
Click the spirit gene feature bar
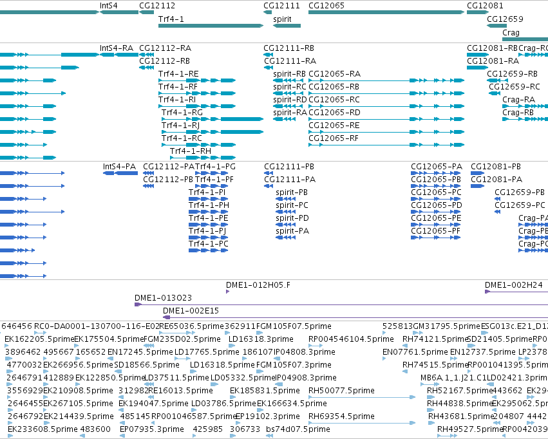[287, 26]
